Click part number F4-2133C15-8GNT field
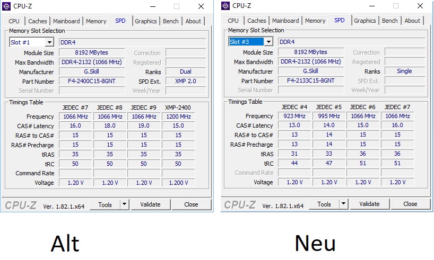 pyautogui.click(x=311, y=80)
